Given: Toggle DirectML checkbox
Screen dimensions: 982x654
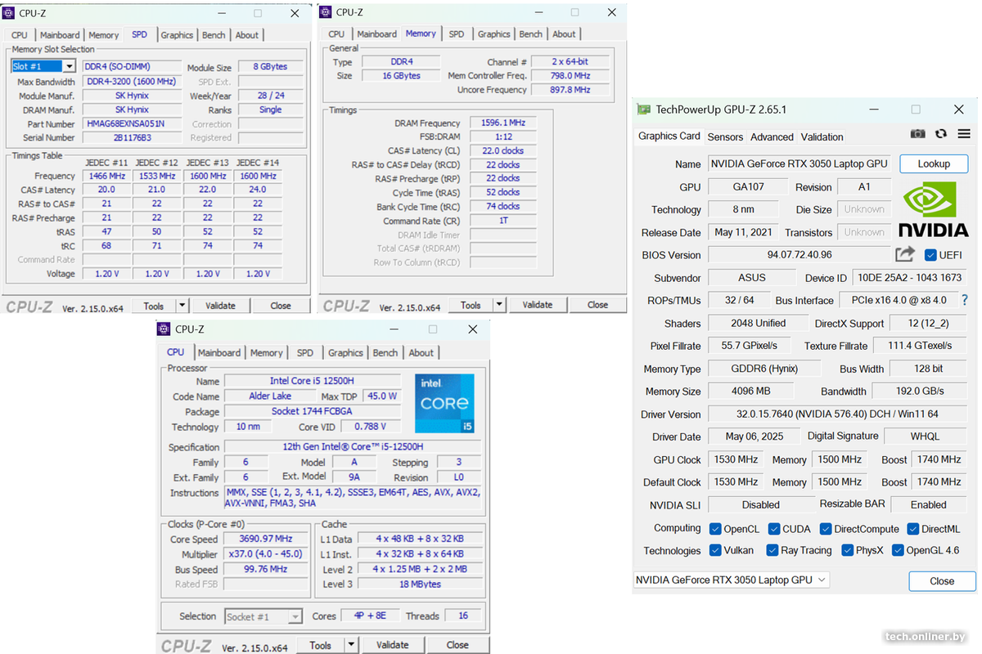Looking at the screenshot, I should point(912,529).
